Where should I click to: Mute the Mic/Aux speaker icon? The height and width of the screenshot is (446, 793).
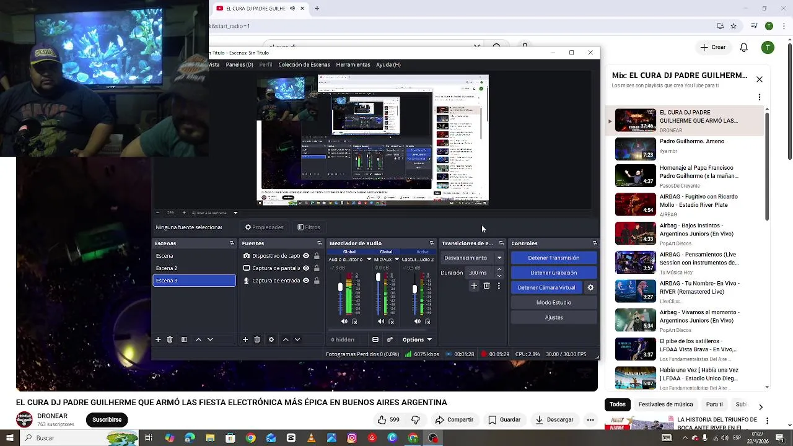[x=381, y=321]
